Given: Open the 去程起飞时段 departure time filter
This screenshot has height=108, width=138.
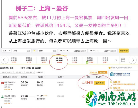Looking at the screenshot, I should (6, 72).
